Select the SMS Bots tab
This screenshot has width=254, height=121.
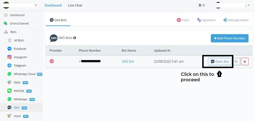click(58, 20)
